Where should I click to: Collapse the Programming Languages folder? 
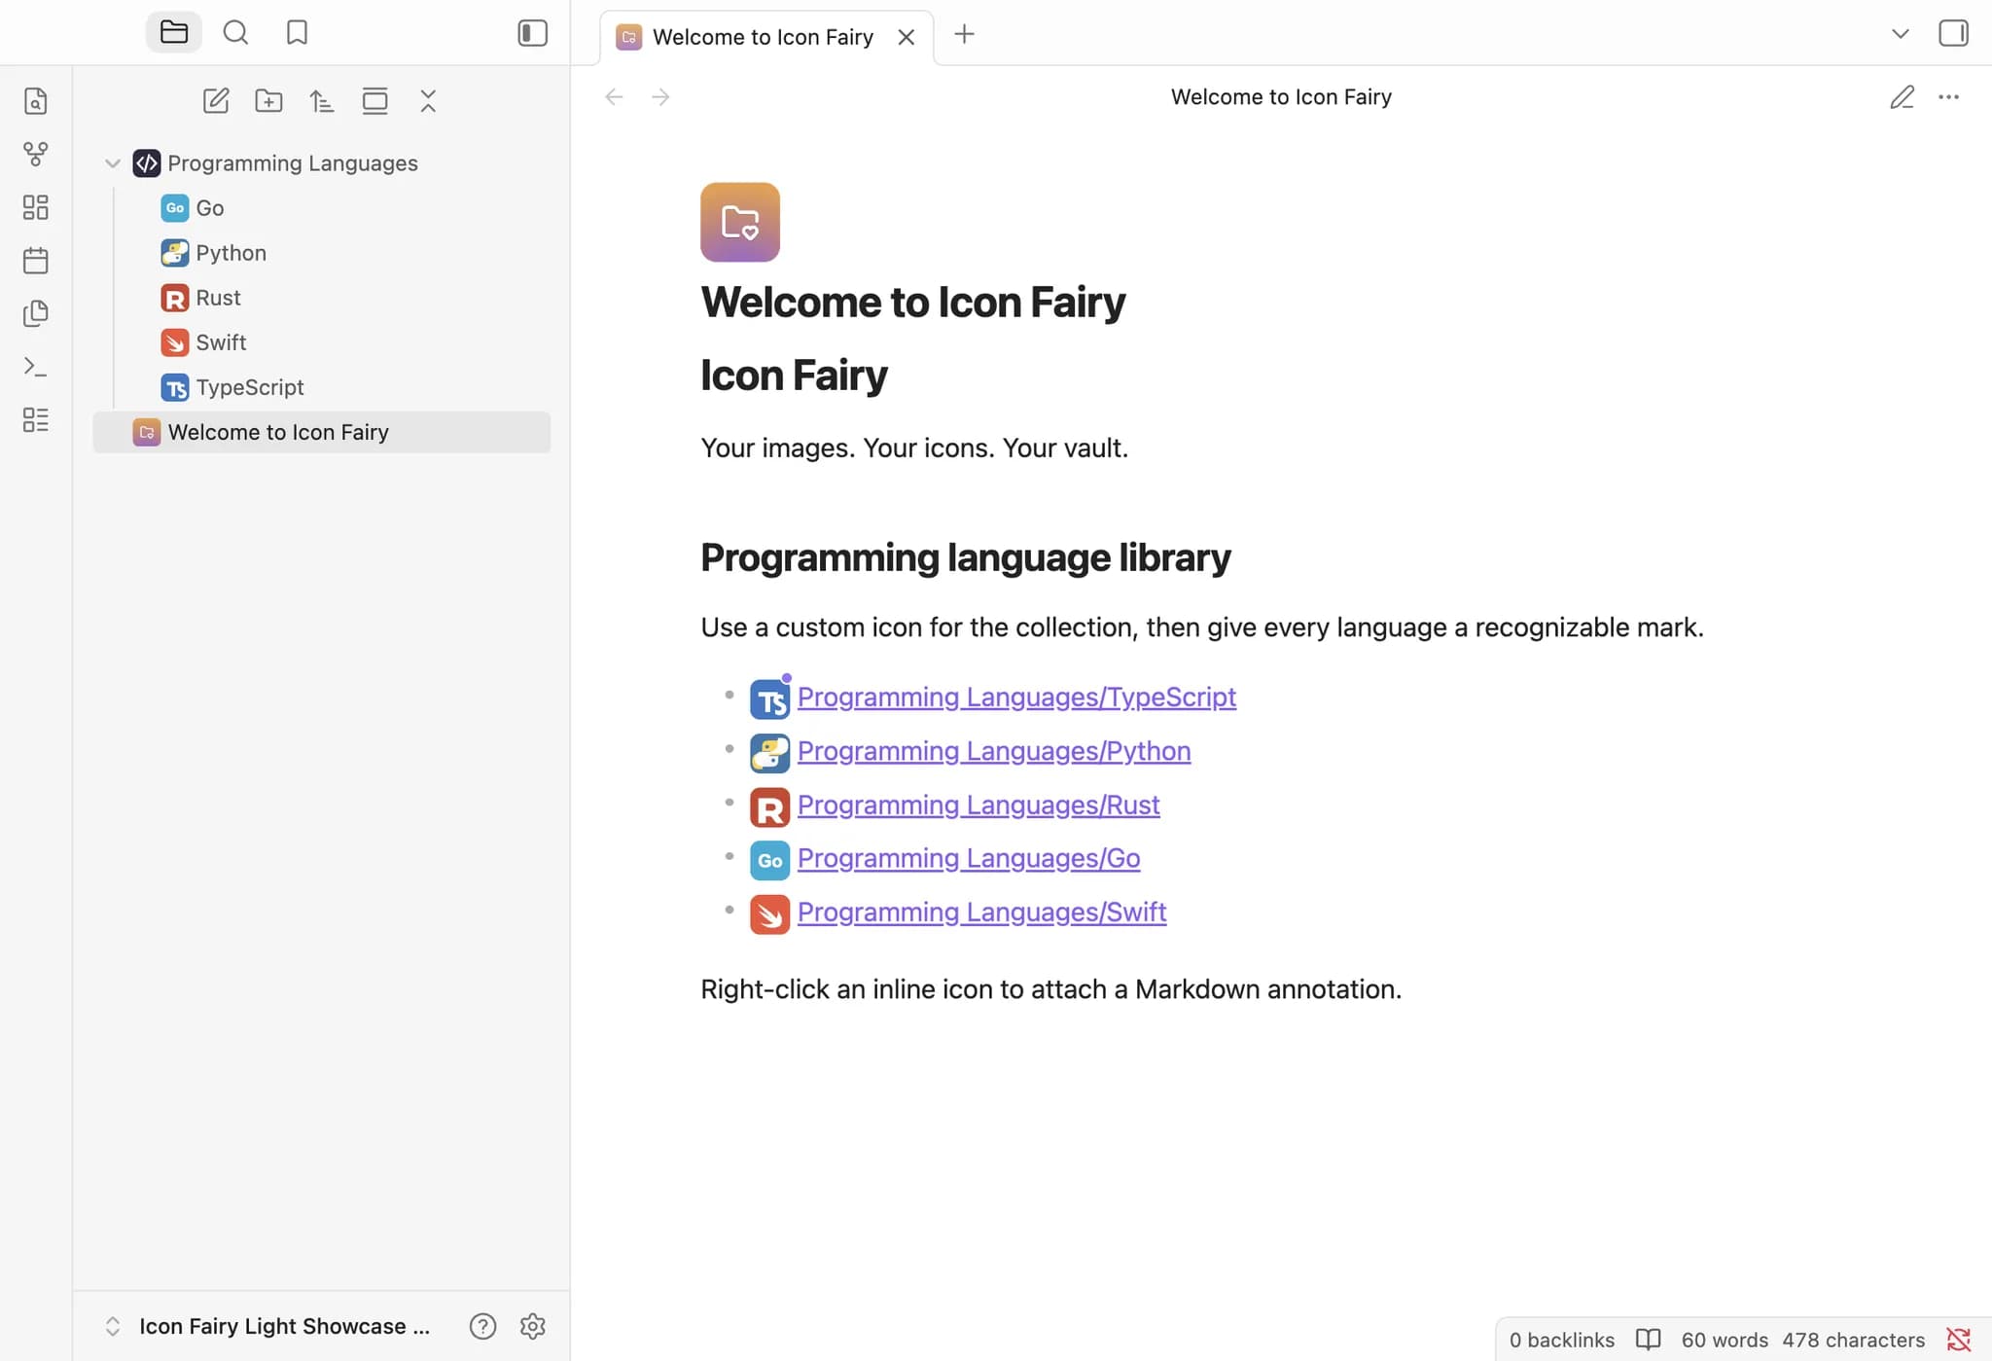coord(113,163)
